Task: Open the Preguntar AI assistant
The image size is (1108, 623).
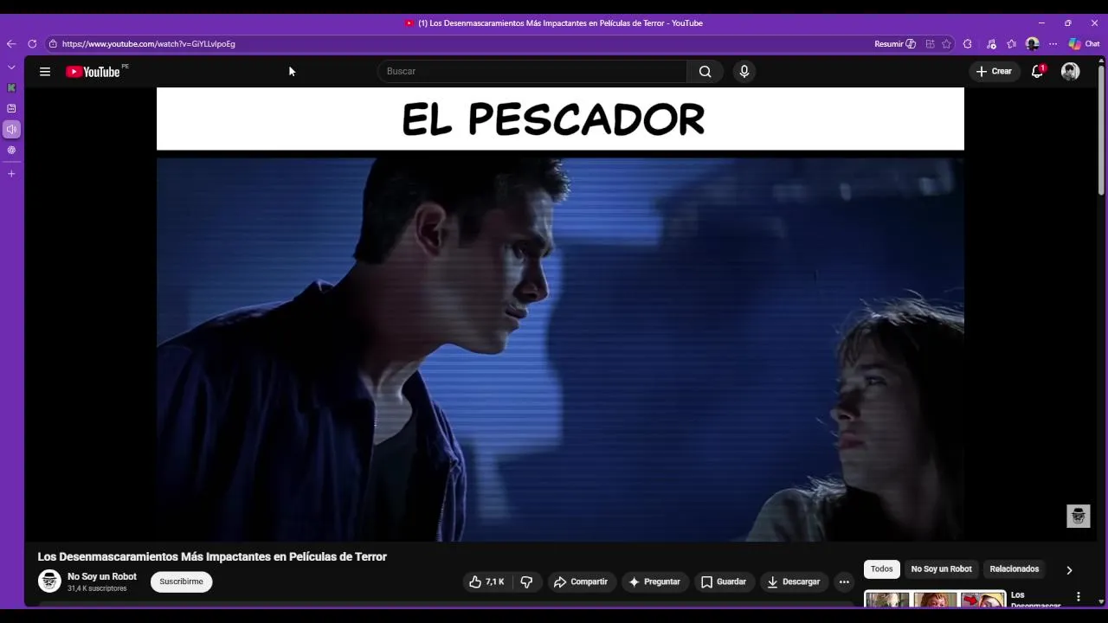Action: tap(654, 582)
